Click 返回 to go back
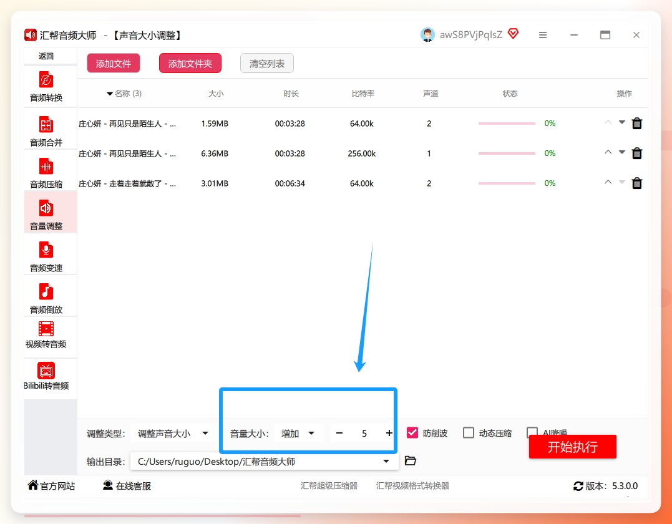 (46, 56)
